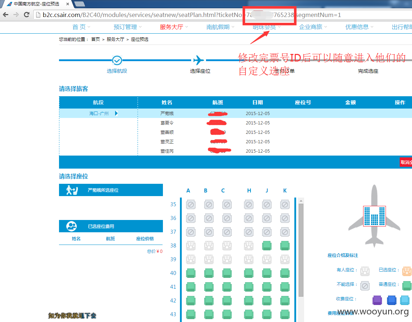
Task: Click the airplane icon for 选择座位 step
Action: pyautogui.click(x=199, y=60)
